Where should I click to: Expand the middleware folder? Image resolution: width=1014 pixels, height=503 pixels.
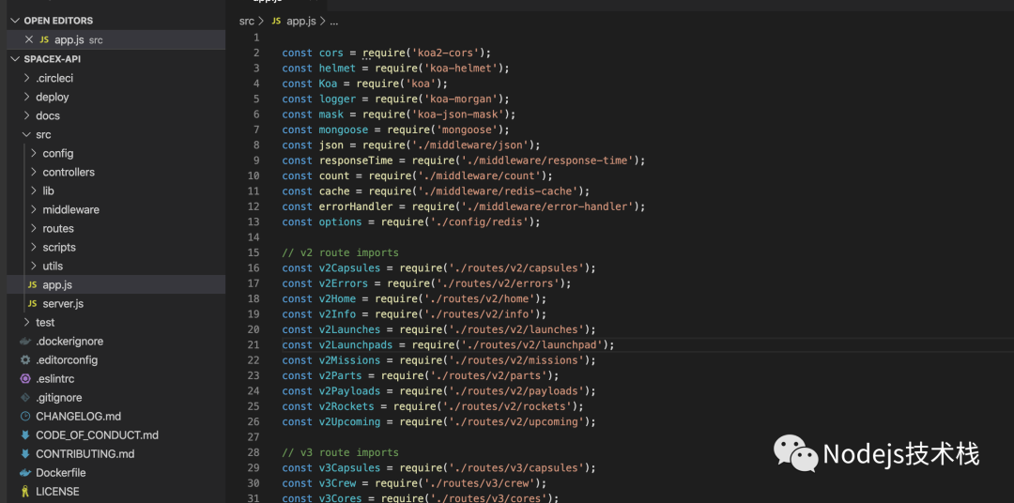34,209
